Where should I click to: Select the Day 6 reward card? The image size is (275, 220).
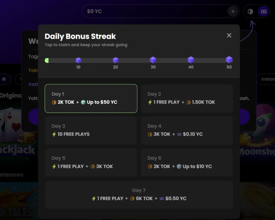pyautogui.click(x=187, y=163)
